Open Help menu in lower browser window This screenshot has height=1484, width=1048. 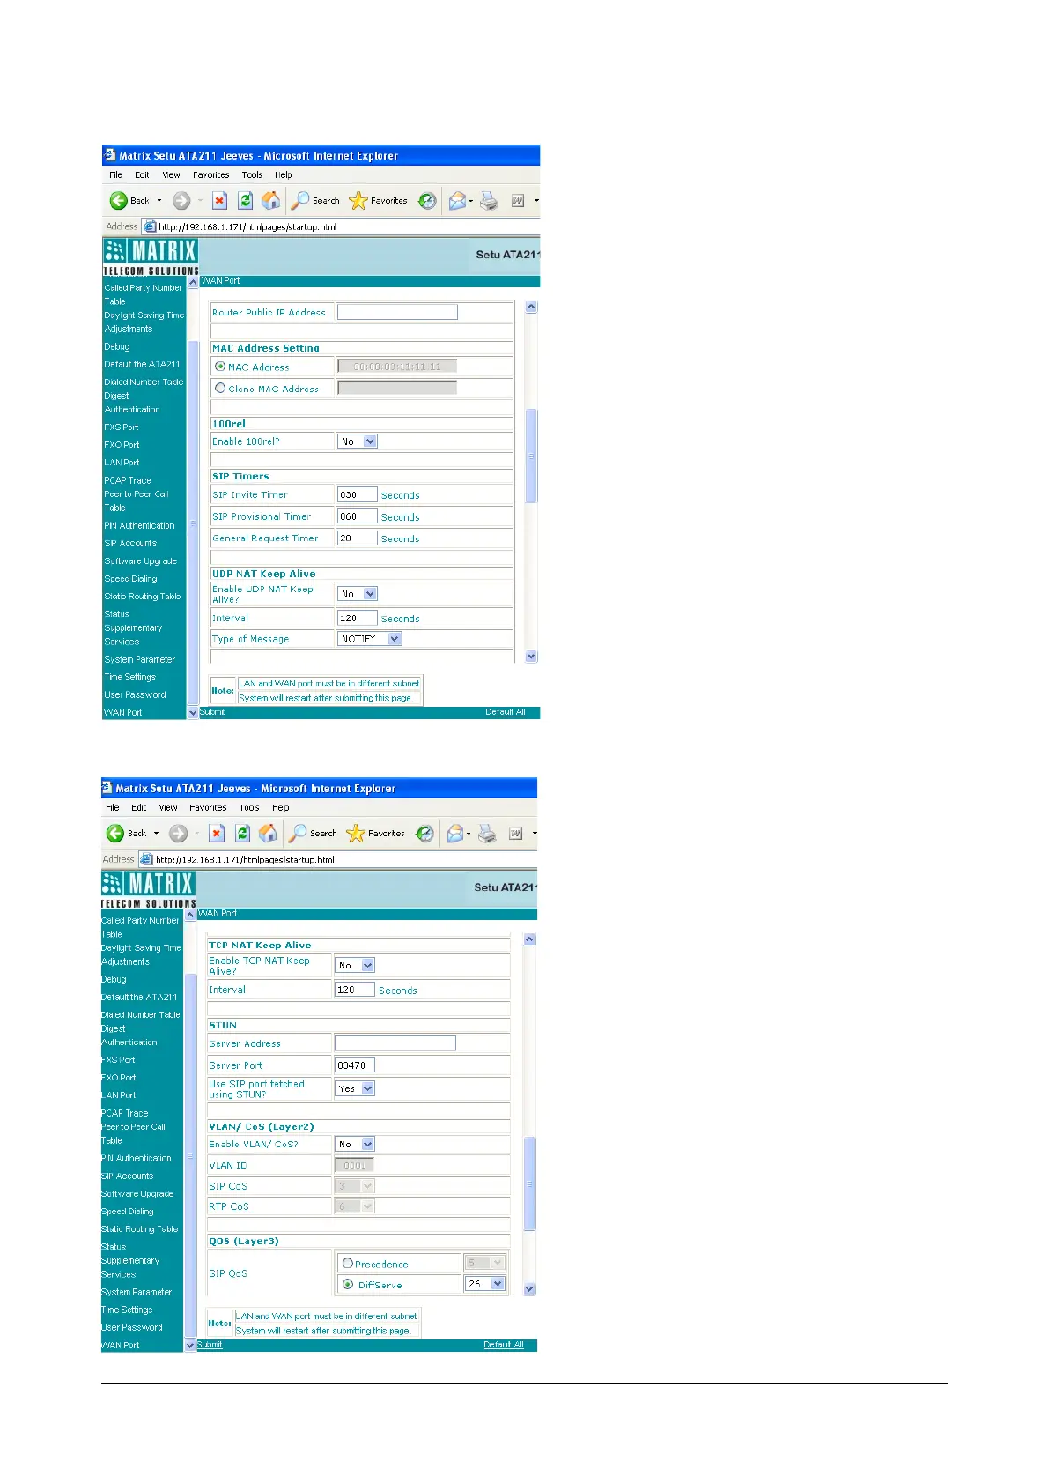pos(280,807)
